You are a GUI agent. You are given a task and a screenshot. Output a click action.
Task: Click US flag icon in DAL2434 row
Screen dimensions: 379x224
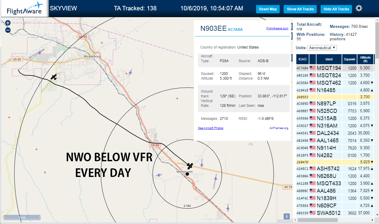point(312,133)
